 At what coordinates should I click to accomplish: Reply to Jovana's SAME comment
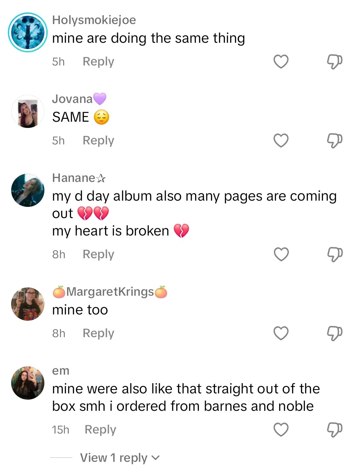pyautogui.click(x=98, y=140)
